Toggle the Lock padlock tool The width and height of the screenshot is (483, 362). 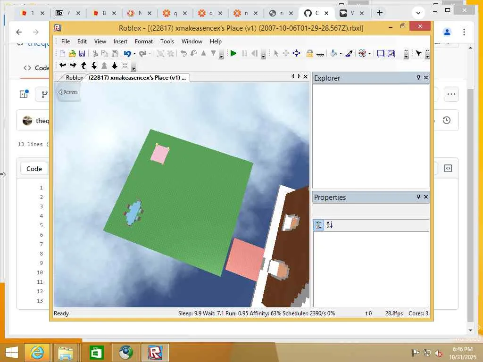(309, 54)
